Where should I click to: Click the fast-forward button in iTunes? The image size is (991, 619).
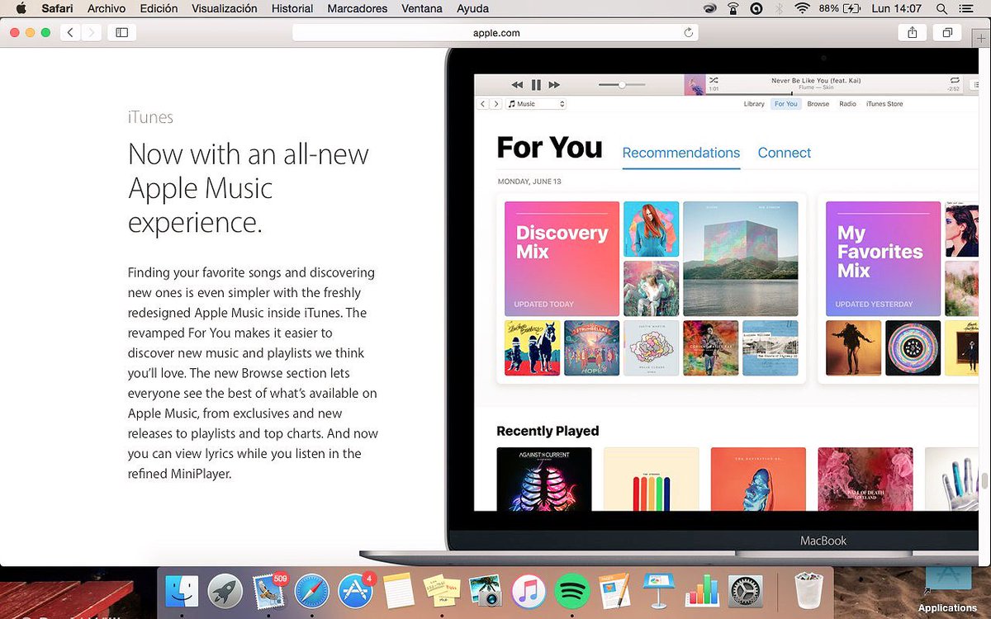point(554,84)
